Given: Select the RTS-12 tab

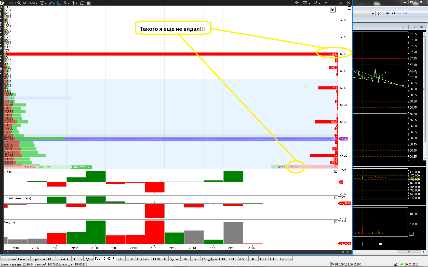Looking at the screenshot, I should (78, 259).
